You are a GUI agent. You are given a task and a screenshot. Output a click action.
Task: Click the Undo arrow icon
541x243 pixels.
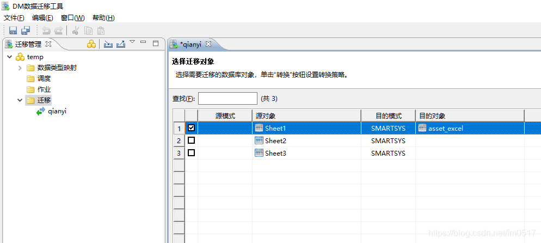tap(46, 30)
